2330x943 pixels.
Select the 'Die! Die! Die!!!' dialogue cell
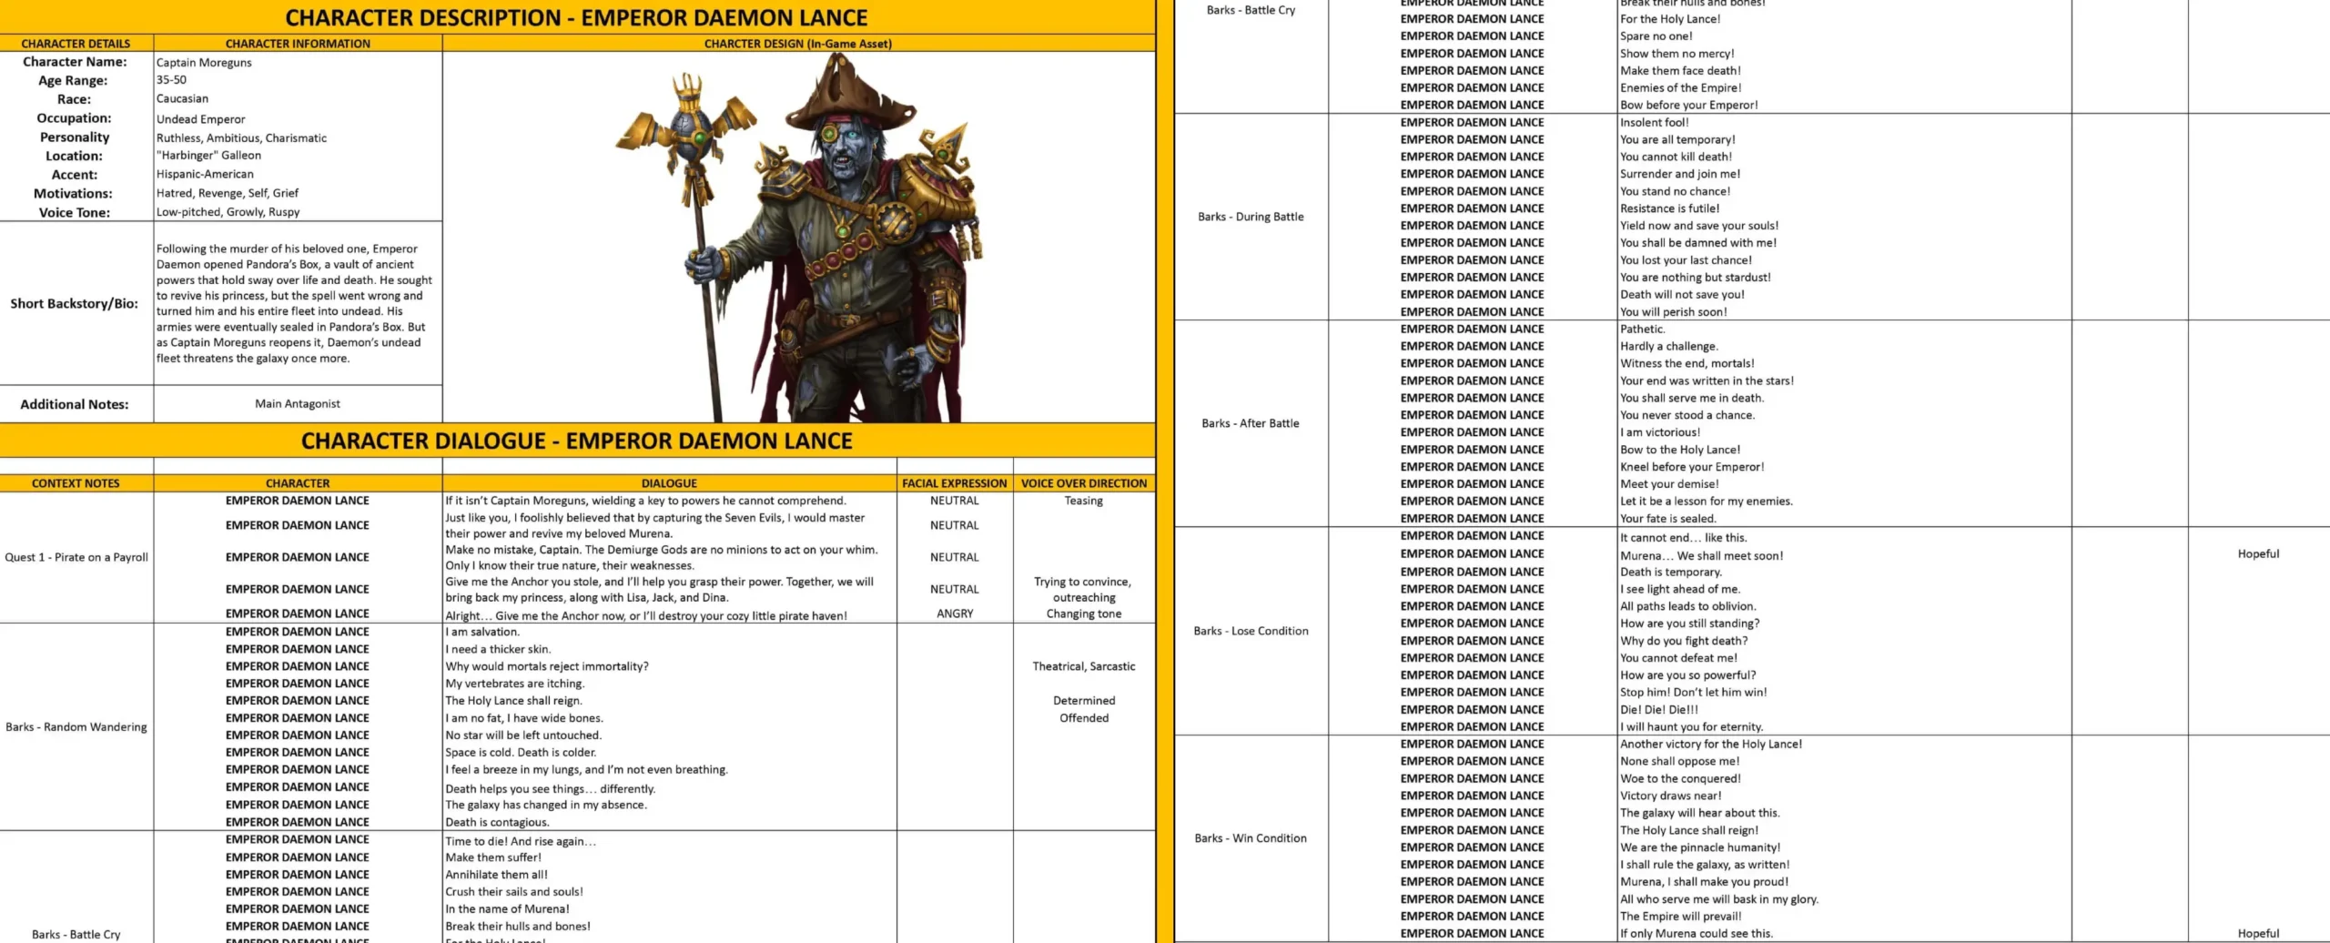(x=1658, y=709)
